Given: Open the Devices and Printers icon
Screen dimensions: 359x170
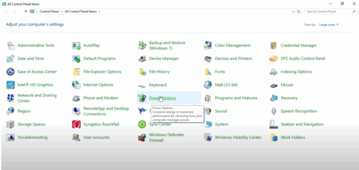Looking at the screenshot, I should coord(208,59).
